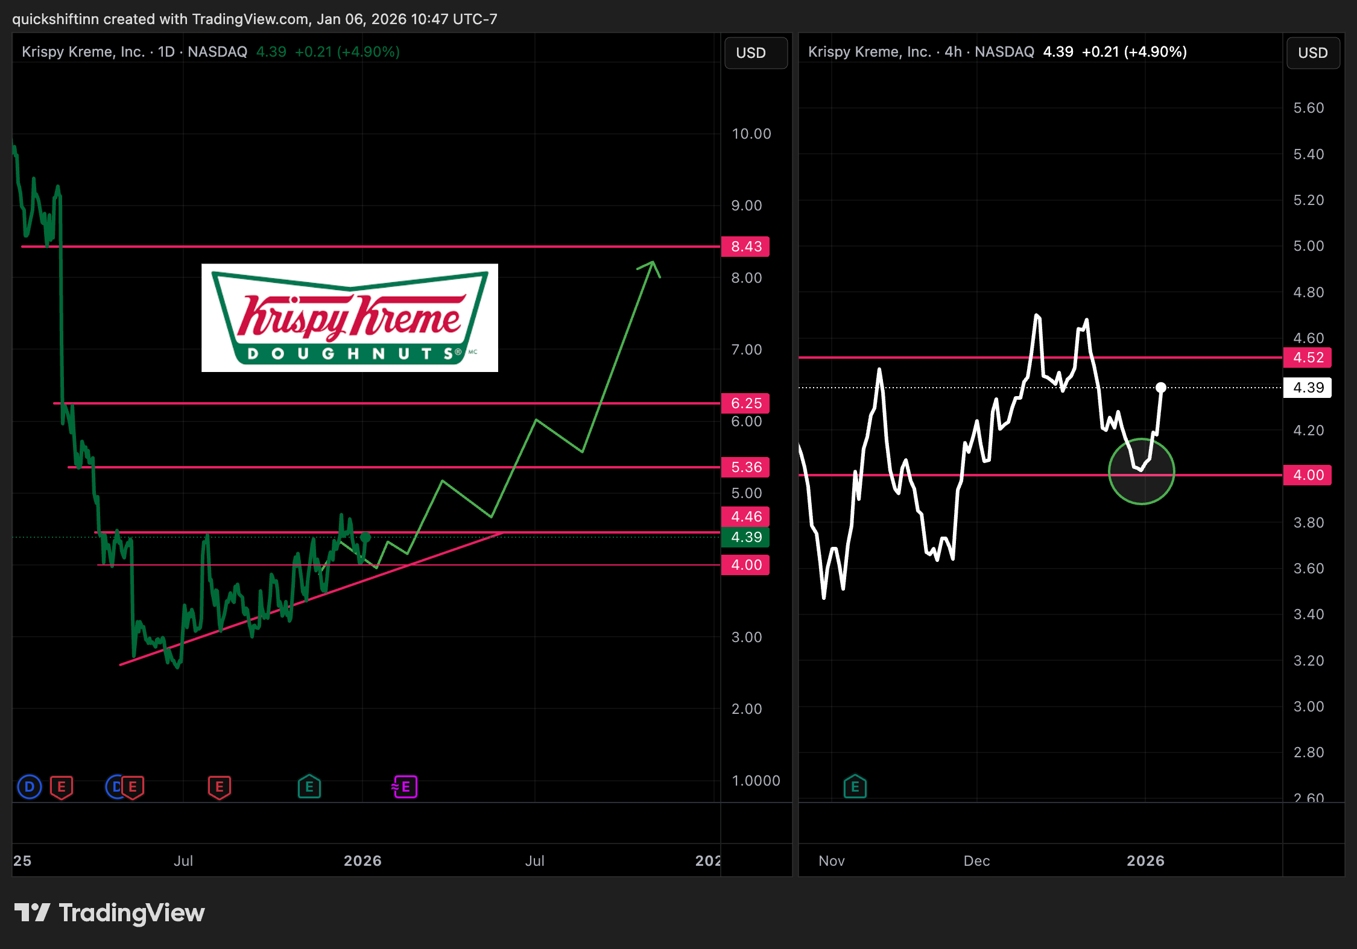Screen dimensions: 1357x949
Task: Click the white last-price dot on the 4h chart line
Action: 1161,388
